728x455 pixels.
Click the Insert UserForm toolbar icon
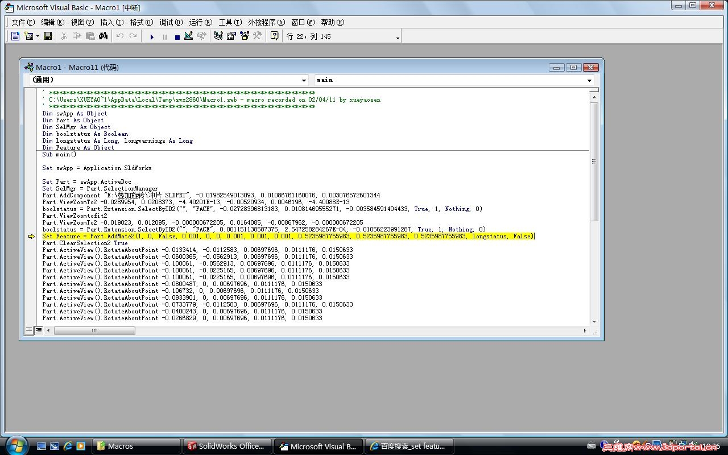(28, 36)
